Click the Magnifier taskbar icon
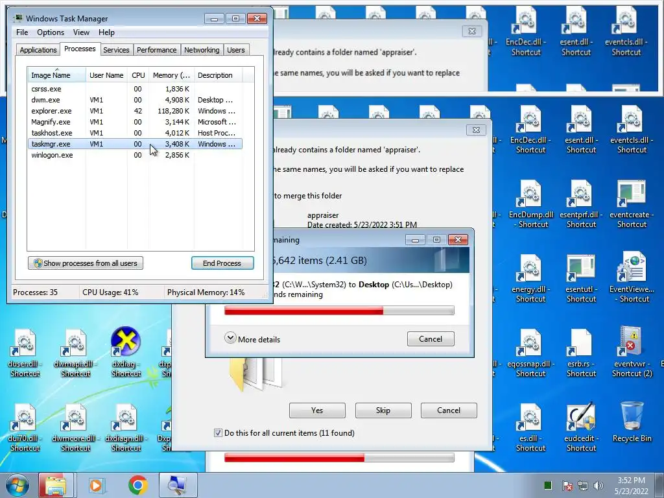The width and height of the screenshot is (664, 498). click(178, 485)
